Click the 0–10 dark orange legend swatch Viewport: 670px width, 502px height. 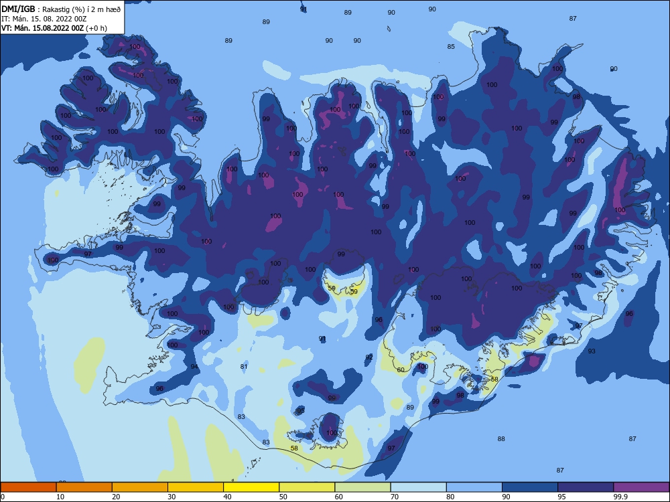point(28,487)
